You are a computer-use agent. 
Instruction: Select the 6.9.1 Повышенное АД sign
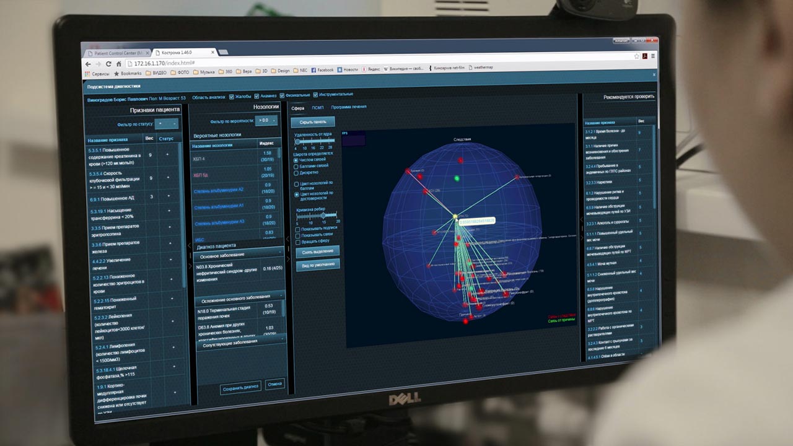point(133,198)
